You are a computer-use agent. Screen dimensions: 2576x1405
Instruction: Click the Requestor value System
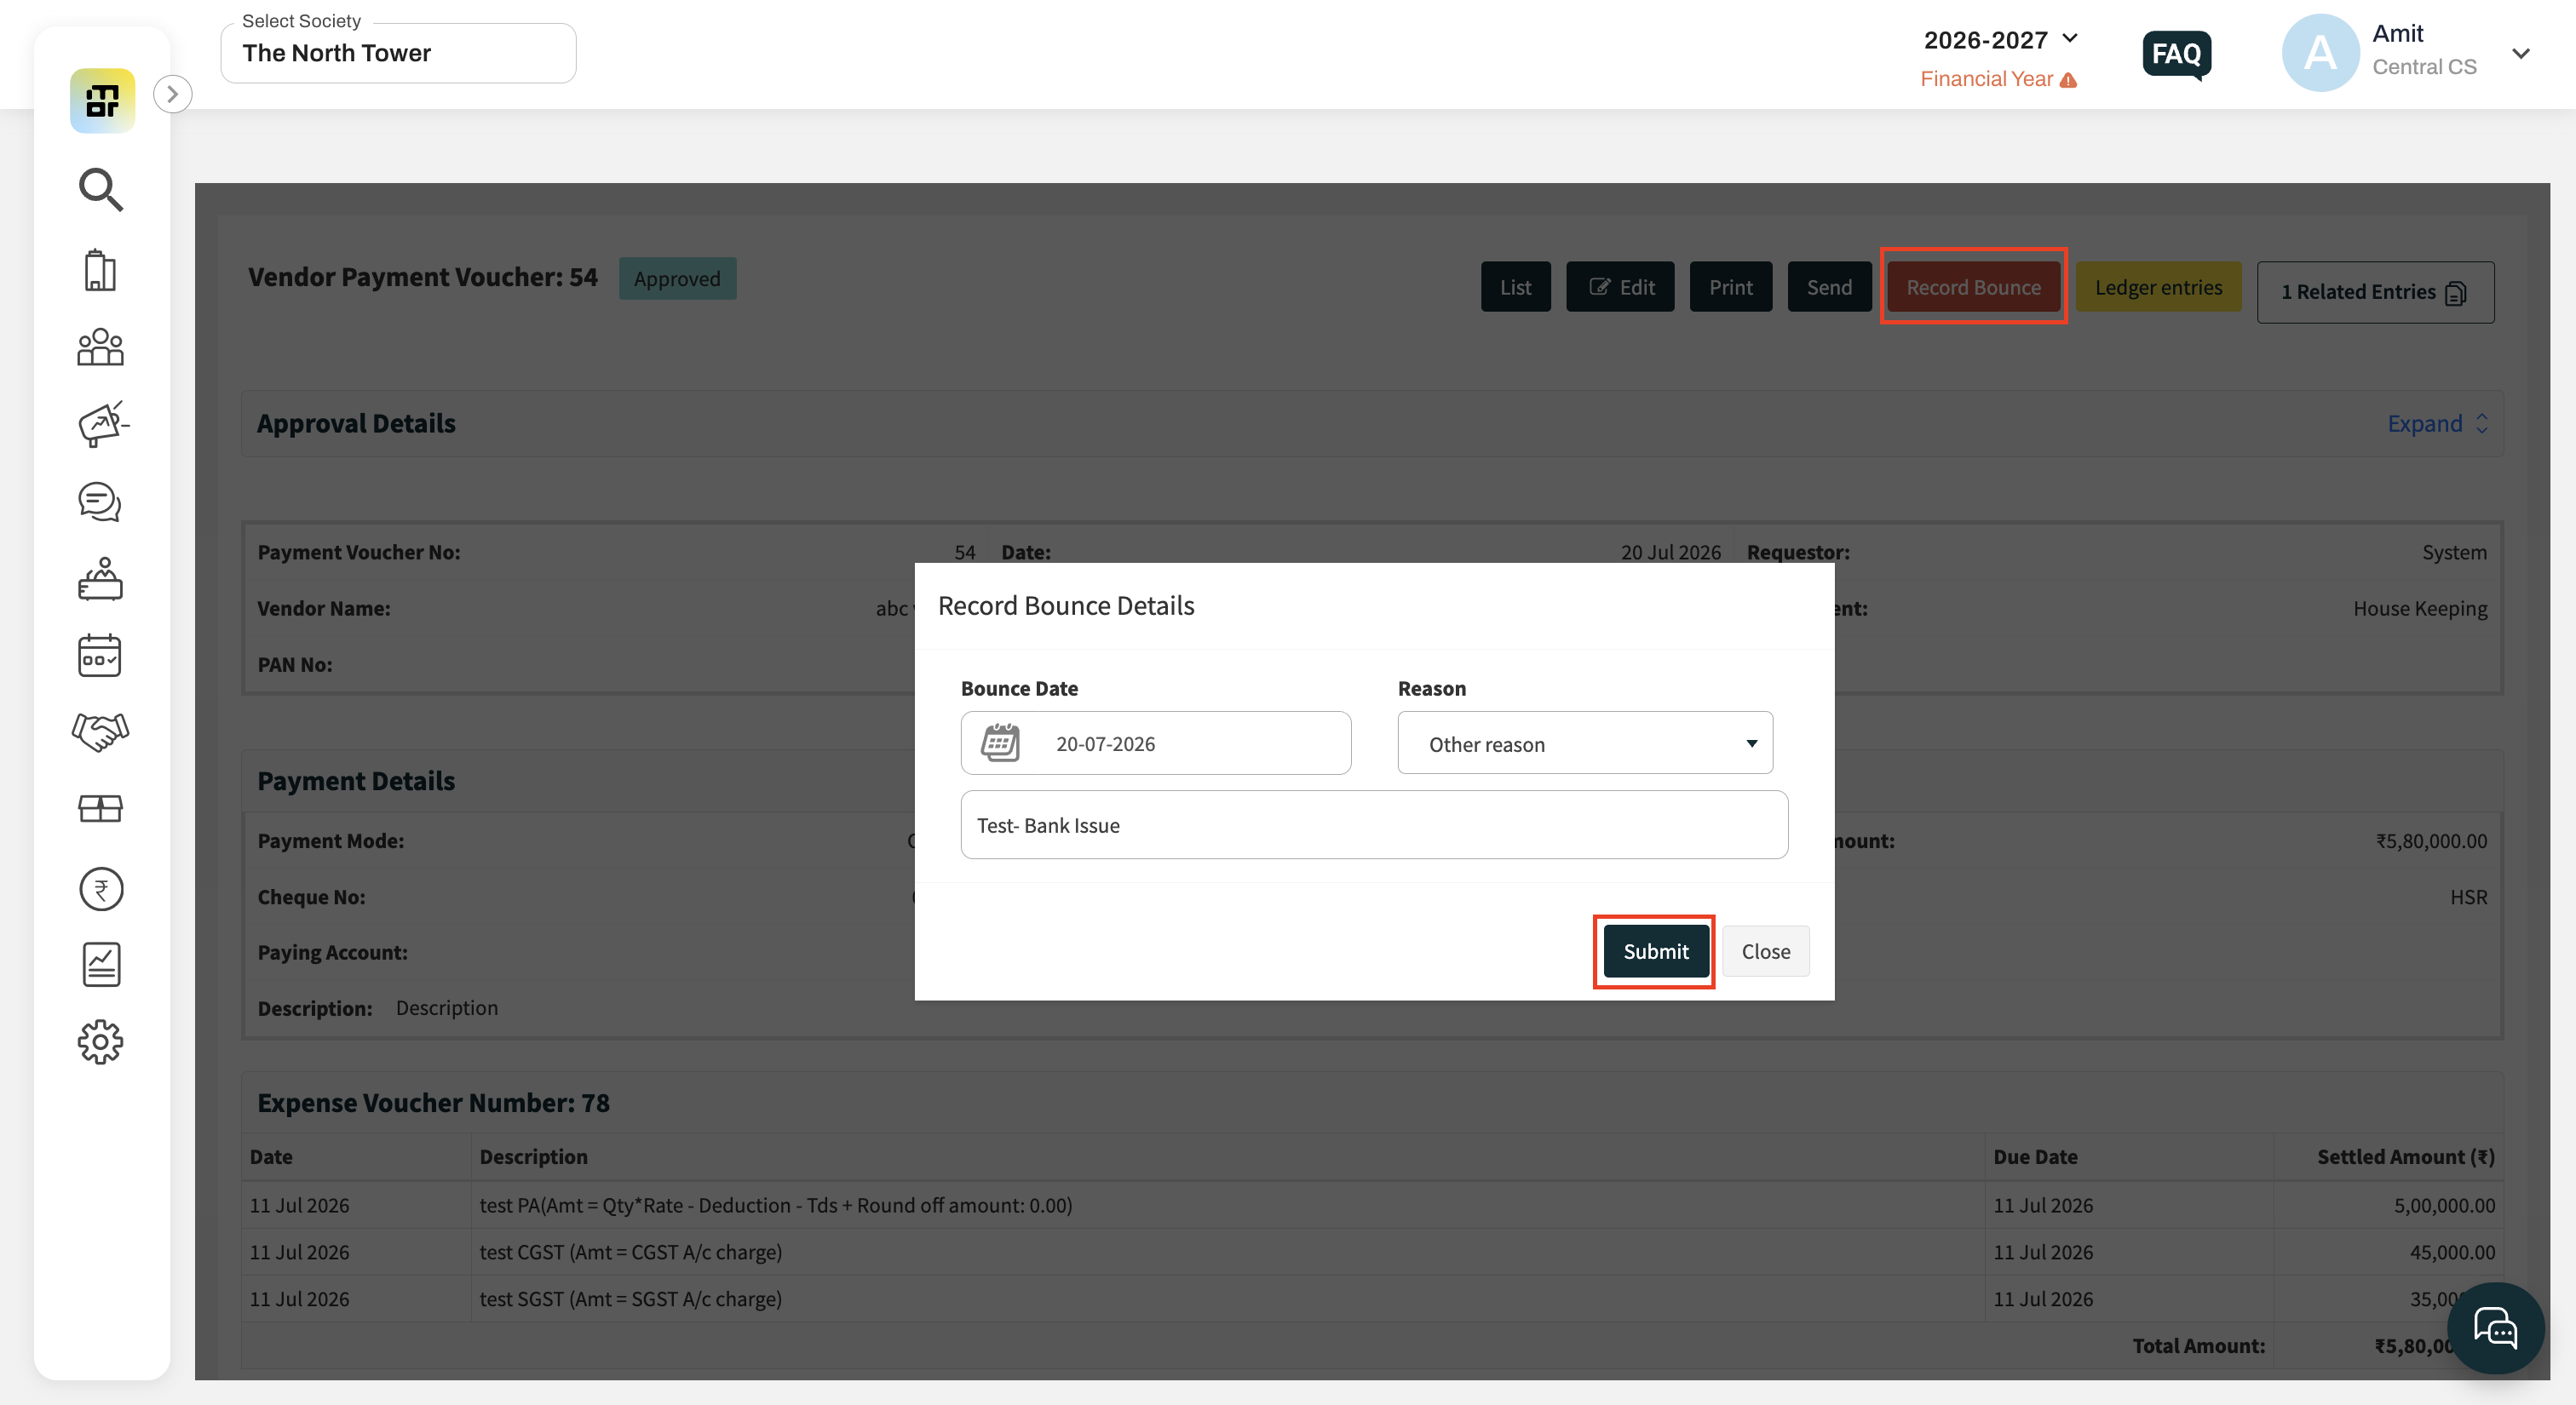click(2454, 553)
